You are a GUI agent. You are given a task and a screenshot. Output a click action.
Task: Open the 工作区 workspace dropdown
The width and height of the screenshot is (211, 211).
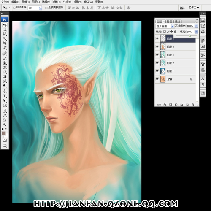click(194, 8)
